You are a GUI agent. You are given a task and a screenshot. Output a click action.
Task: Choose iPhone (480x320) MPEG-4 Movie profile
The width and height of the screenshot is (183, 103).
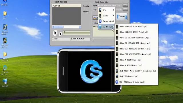click(x=136, y=32)
